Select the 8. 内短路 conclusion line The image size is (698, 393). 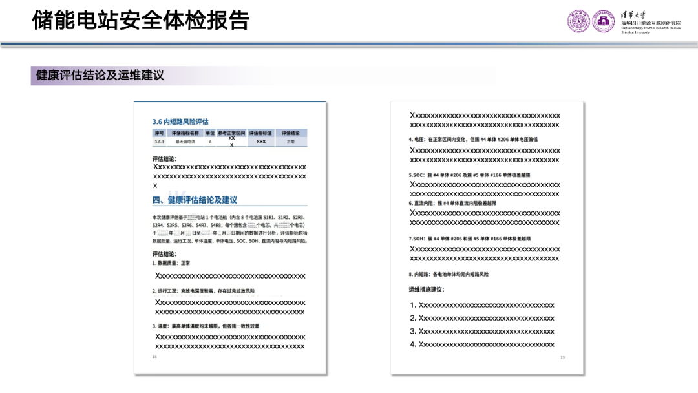449,274
